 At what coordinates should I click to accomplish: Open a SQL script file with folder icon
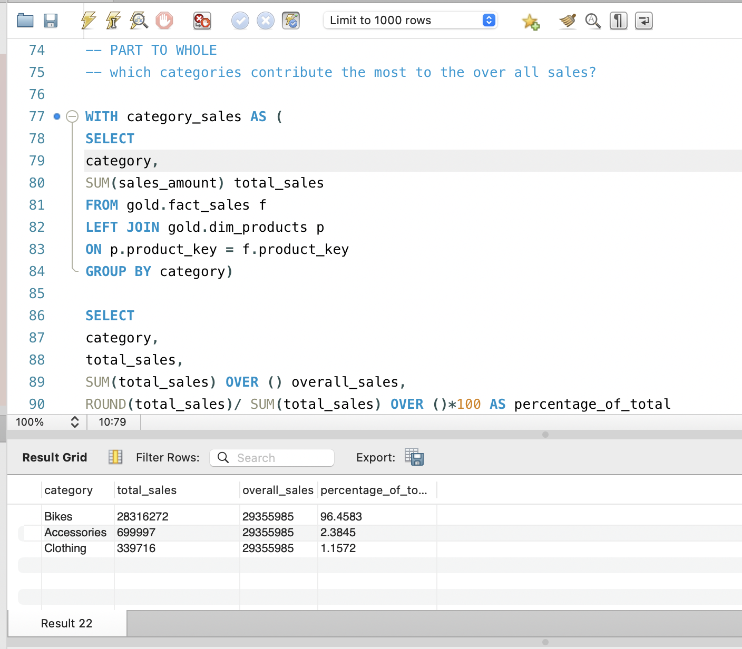25,21
